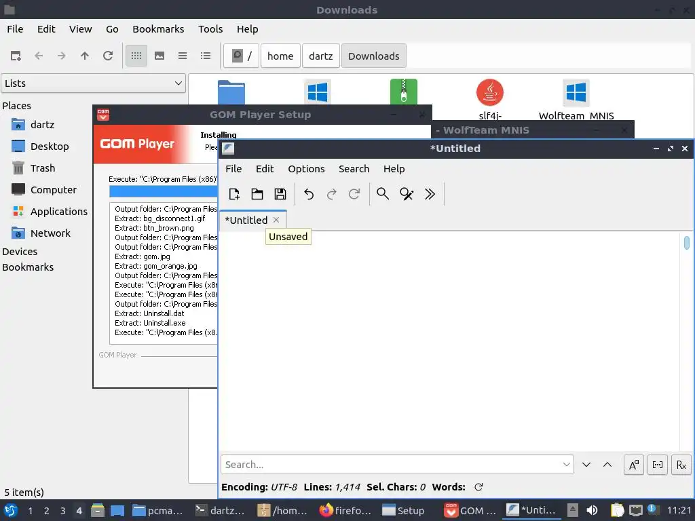This screenshot has height=521, width=695.
Task: Open the editor's File menu
Action: 233,169
